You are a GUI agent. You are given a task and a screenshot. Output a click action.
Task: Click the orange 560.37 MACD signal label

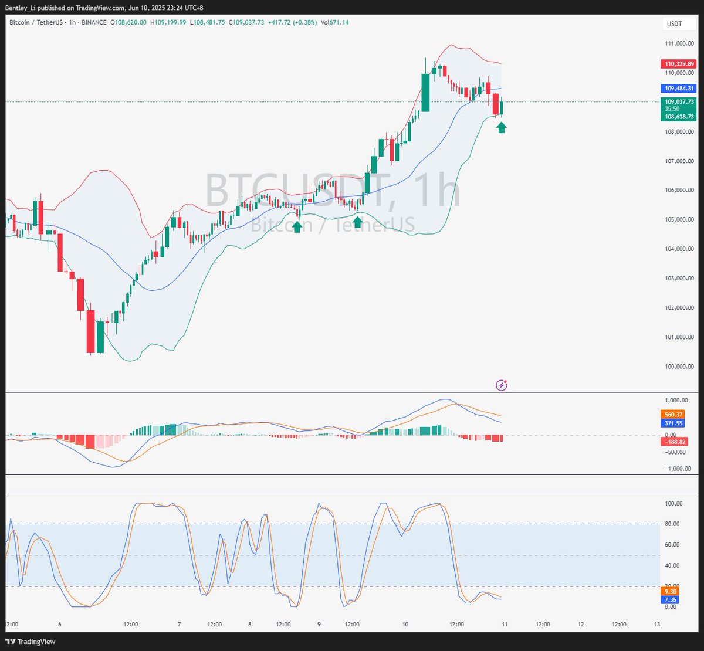pyautogui.click(x=673, y=414)
